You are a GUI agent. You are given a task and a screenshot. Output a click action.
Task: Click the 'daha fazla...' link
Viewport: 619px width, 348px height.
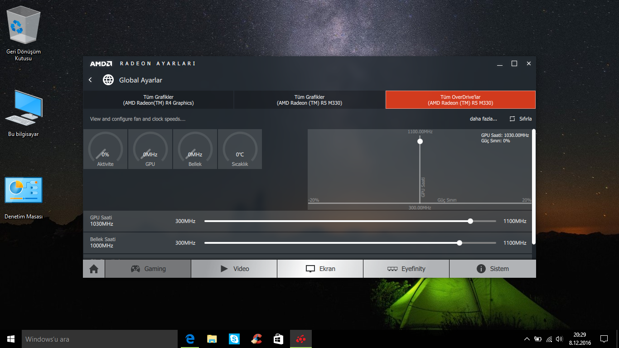click(x=484, y=119)
